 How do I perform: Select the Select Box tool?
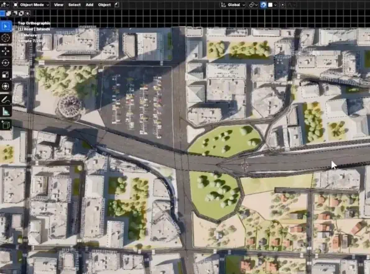[6, 26]
